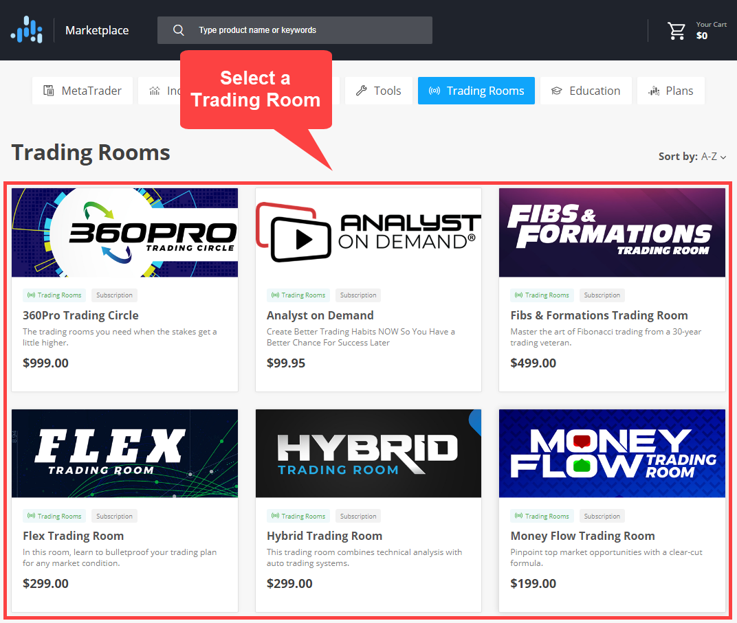This screenshot has height=623, width=737.
Task: Click the wrench icon on Tools
Action: pyautogui.click(x=361, y=91)
